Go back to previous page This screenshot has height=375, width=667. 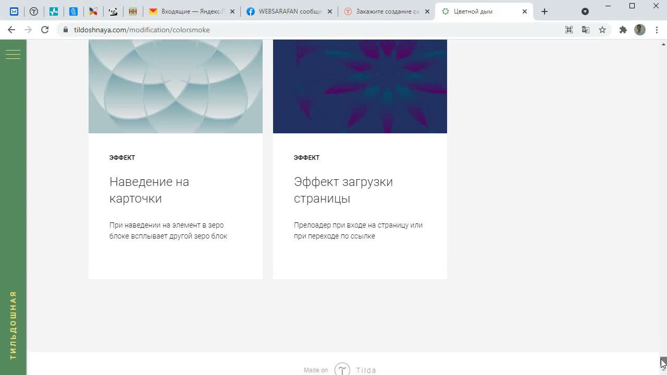[11, 30]
